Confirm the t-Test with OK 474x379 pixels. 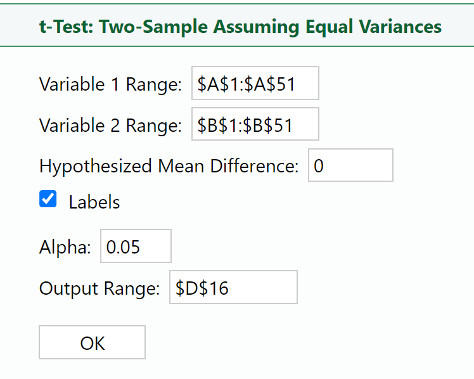pos(93,343)
